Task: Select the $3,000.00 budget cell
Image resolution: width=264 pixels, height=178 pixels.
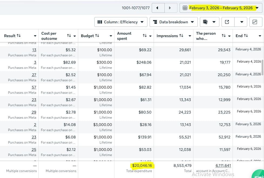Action: coord(103,125)
